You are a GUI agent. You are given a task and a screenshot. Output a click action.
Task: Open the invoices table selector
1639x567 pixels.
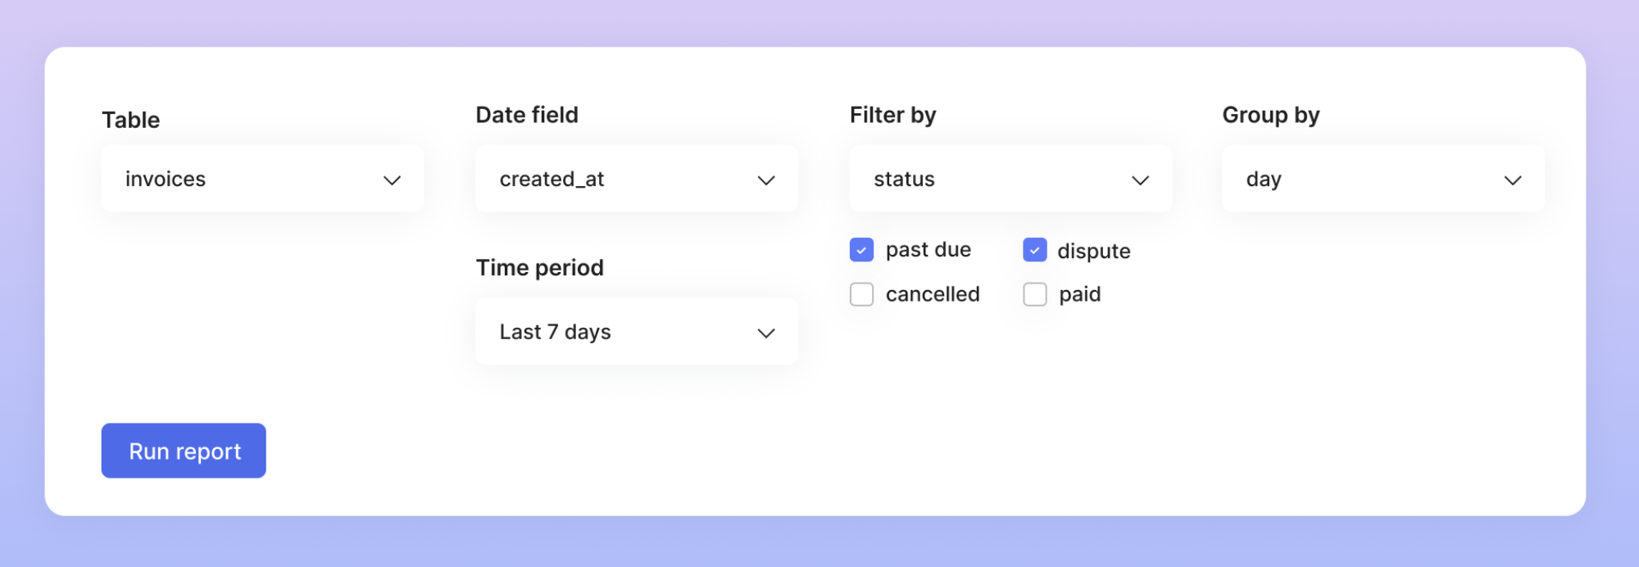point(262,179)
